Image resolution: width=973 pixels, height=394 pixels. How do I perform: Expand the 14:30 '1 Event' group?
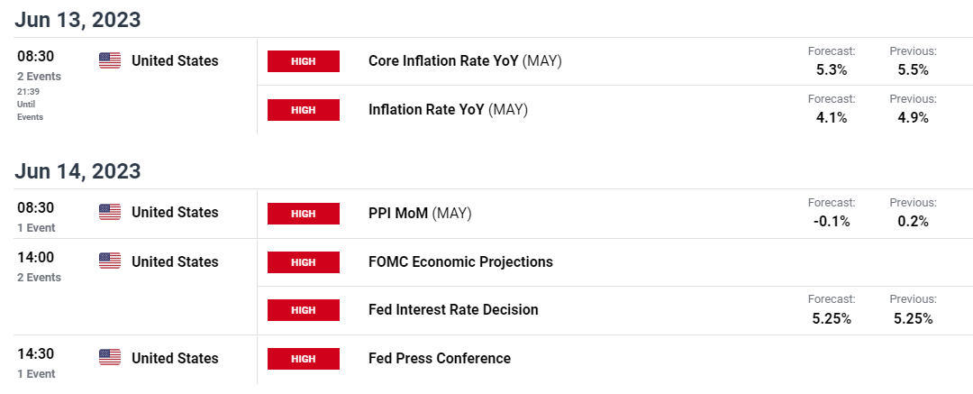point(36,373)
